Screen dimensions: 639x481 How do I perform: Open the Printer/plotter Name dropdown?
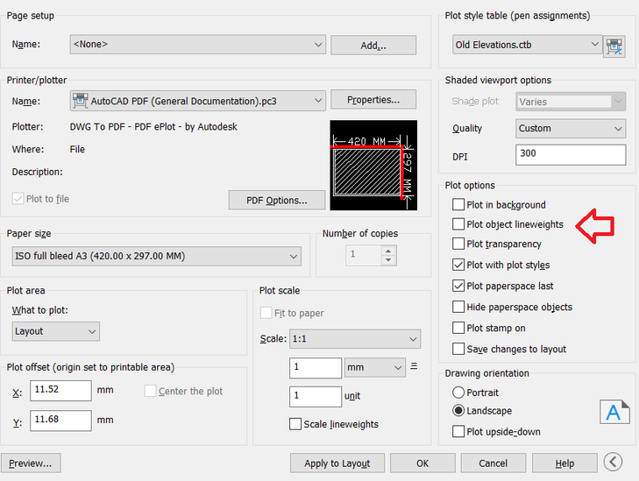(197, 101)
